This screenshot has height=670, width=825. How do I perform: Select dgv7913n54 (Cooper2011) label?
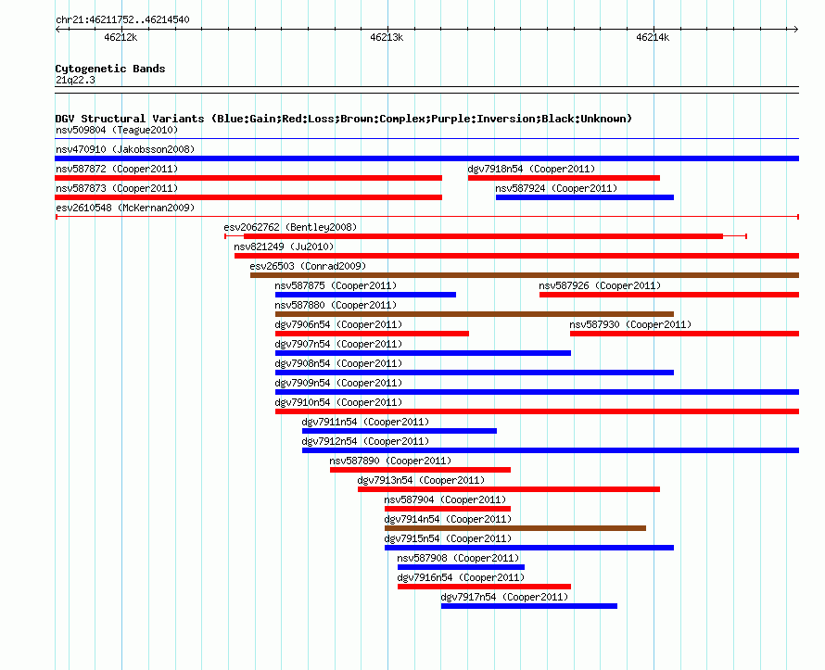(x=421, y=480)
